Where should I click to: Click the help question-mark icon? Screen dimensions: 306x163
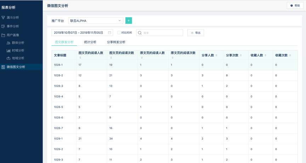[x=291, y=6]
